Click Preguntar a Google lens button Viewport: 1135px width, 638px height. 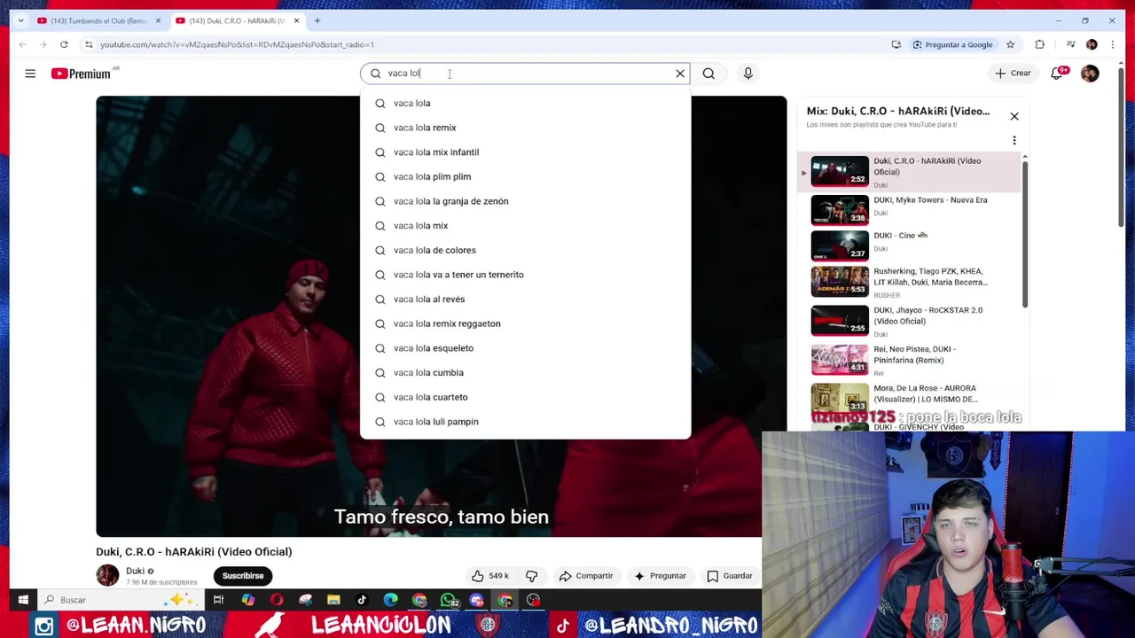coord(952,44)
